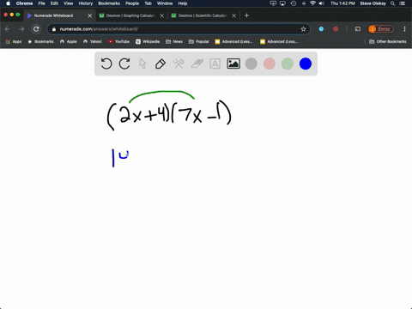Redo the whiteboard stroke
Image resolution: width=412 pixels, height=309 pixels.
coord(124,64)
